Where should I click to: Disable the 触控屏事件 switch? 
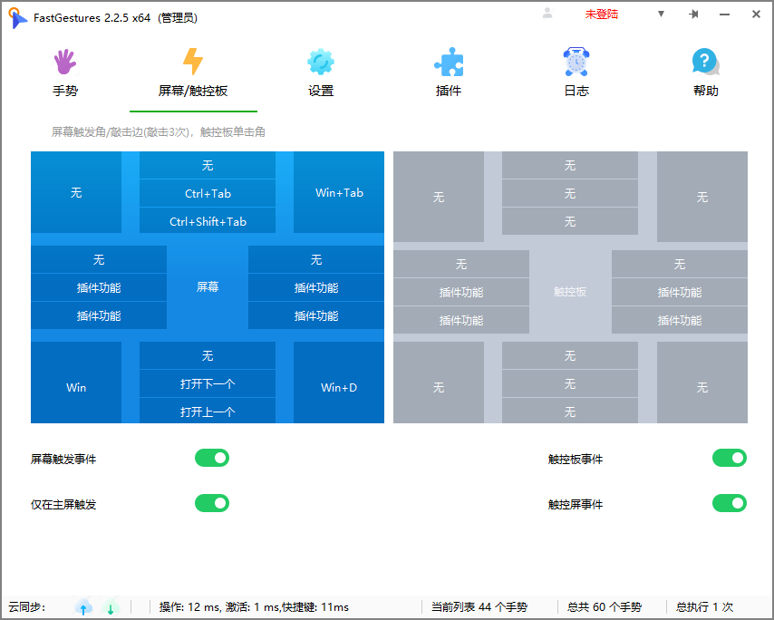click(x=730, y=504)
